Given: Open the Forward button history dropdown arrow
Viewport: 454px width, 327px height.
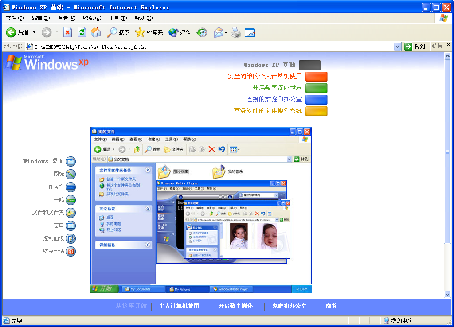Looking at the screenshot, I should [x=57, y=32].
